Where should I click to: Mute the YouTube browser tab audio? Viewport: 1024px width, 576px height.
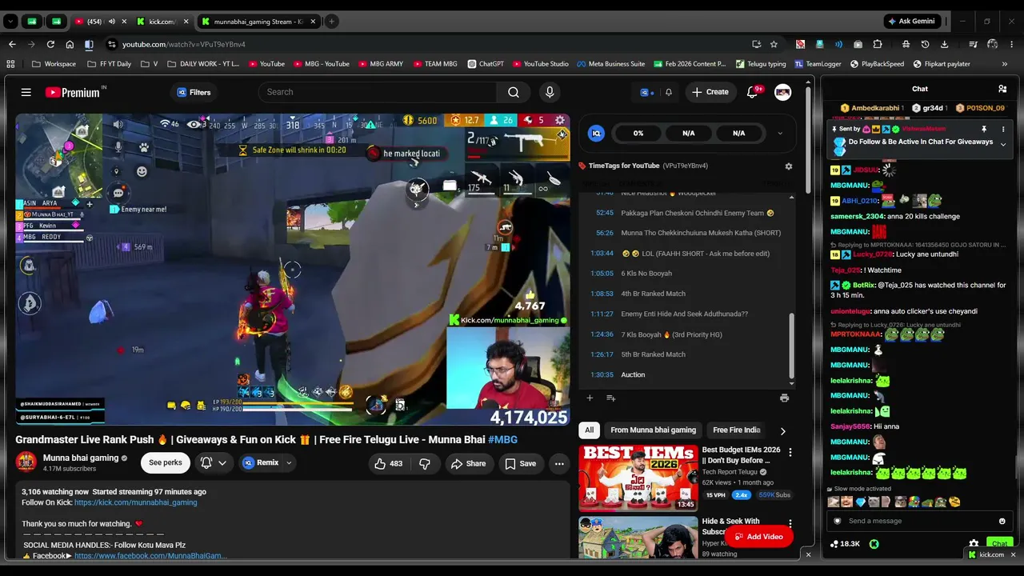pyautogui.click(x=112, y=22)
